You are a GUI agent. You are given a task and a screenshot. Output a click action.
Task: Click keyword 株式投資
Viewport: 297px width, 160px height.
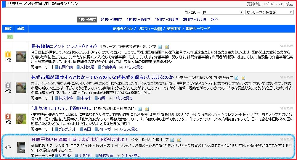pos(106,155)
